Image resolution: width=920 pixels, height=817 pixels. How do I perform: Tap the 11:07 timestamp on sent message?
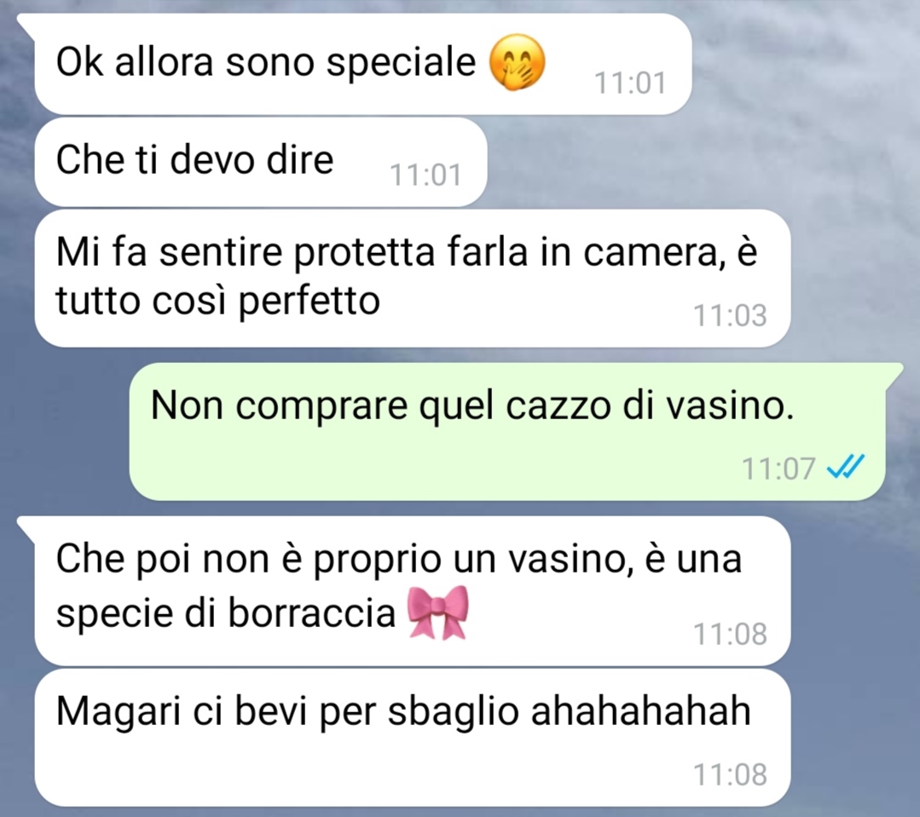778,469
